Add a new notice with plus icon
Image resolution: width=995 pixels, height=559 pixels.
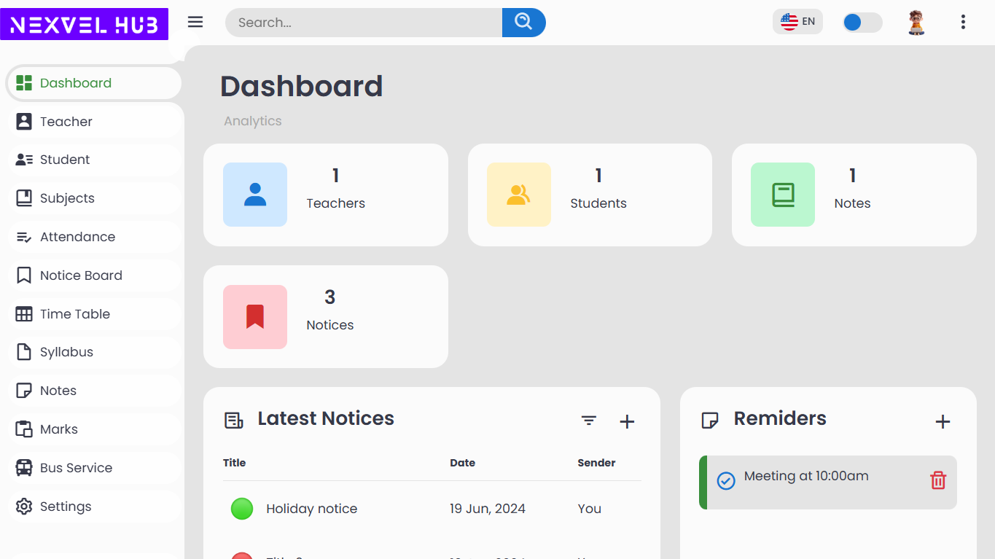[627, 421]
